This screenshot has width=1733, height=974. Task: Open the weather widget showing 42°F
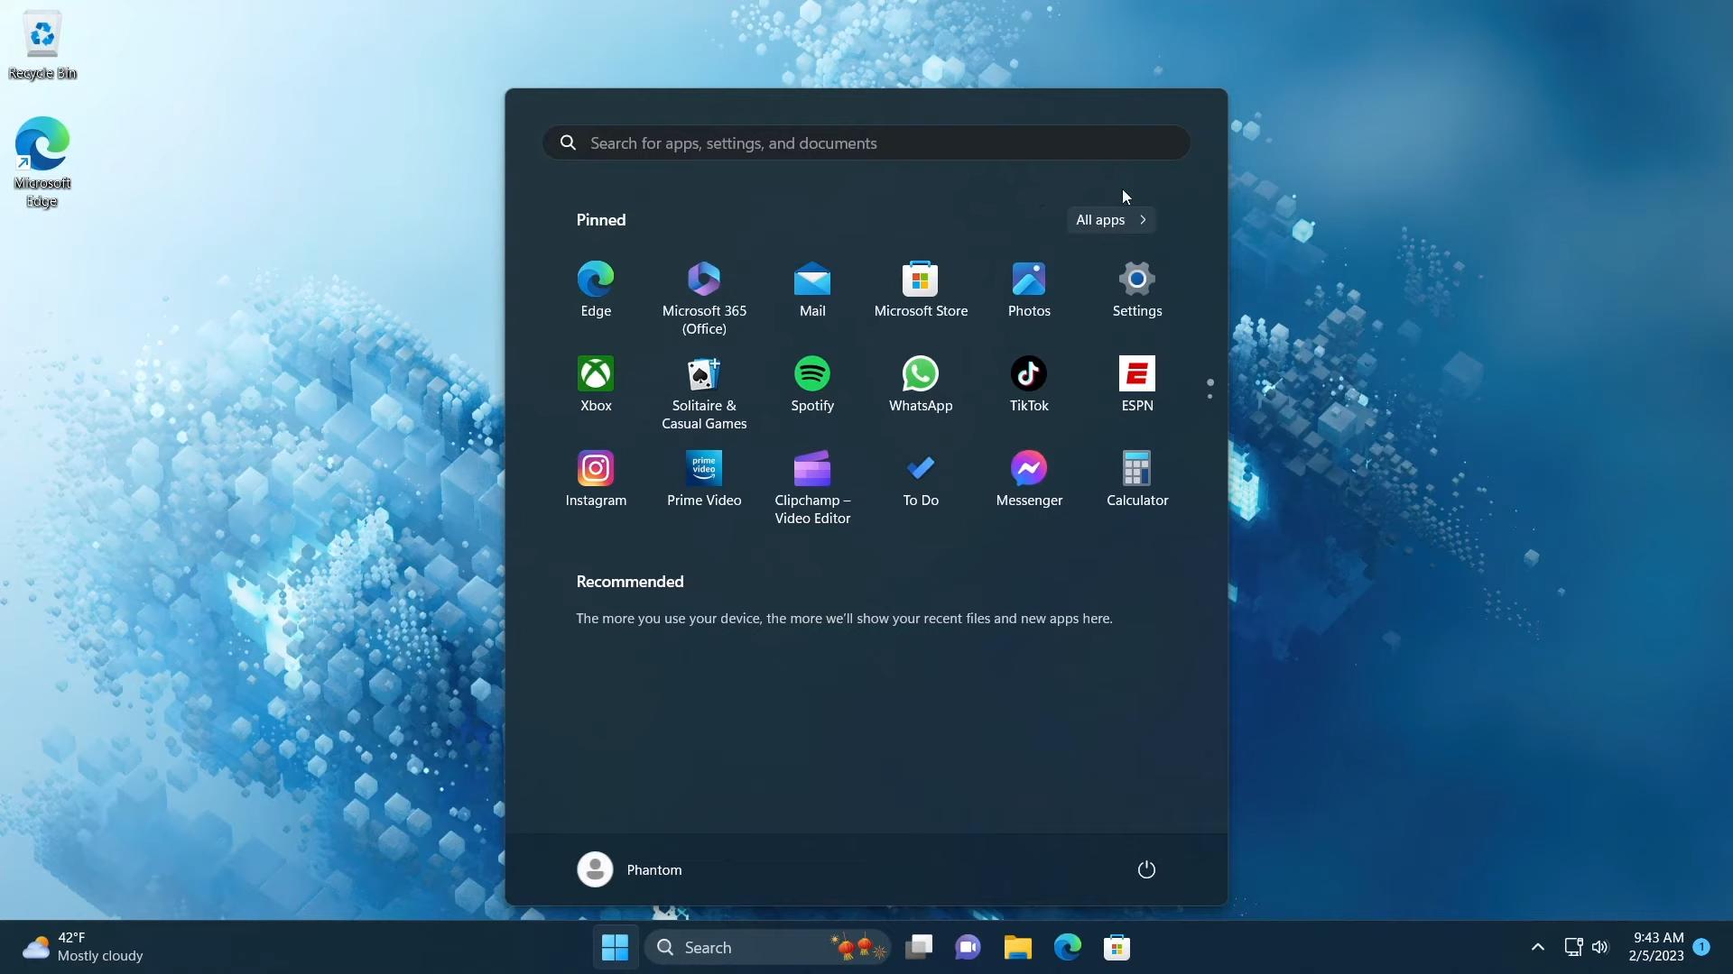(x=83, y=947)
